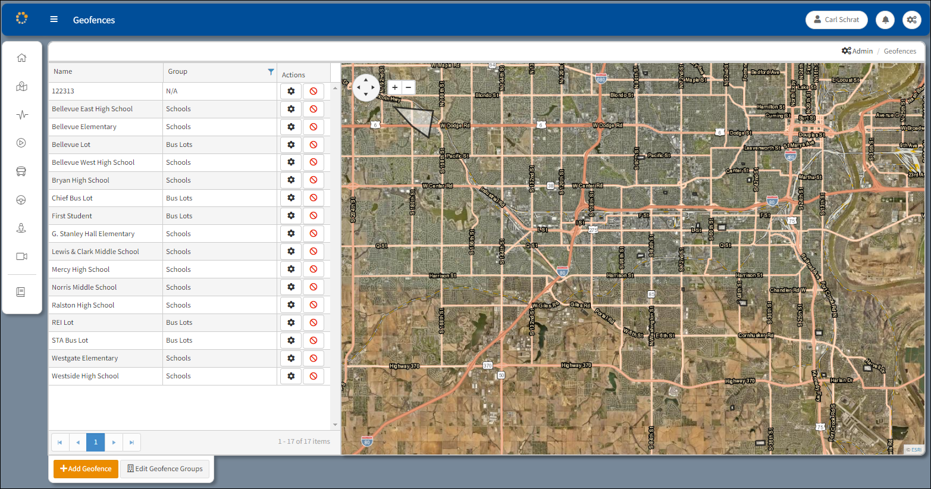Go to Home in sidebar
Screen dimensions: 931x489
22,58
